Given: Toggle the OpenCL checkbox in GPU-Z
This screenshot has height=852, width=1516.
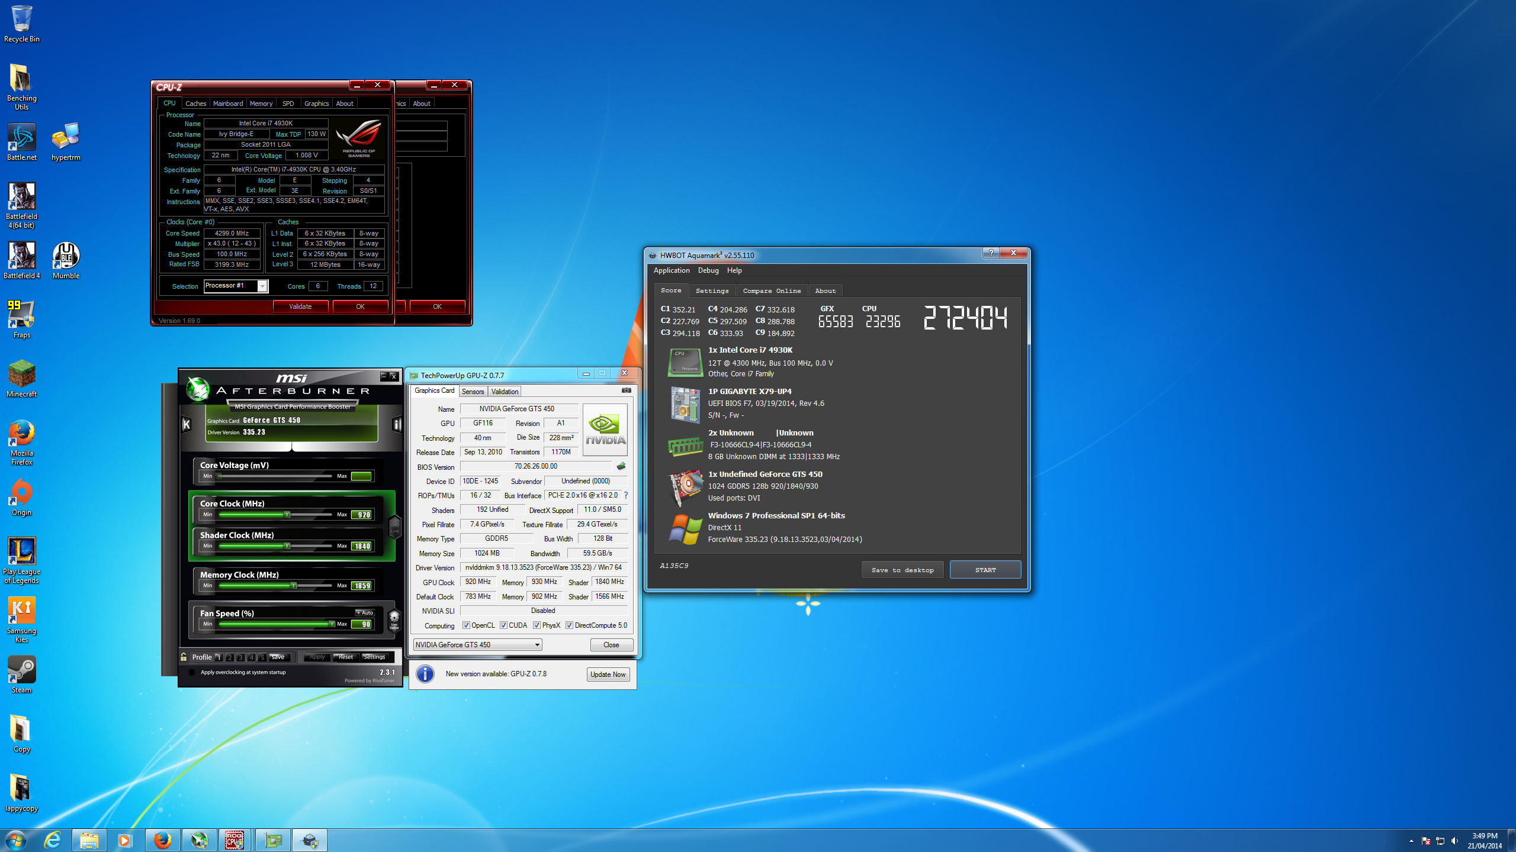Looking at the screenshot, I should coord(466,625).
